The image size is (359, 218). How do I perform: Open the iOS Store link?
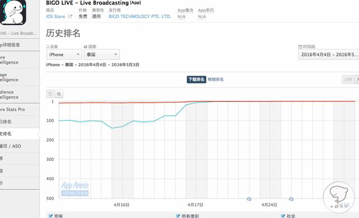click(56, 16)
